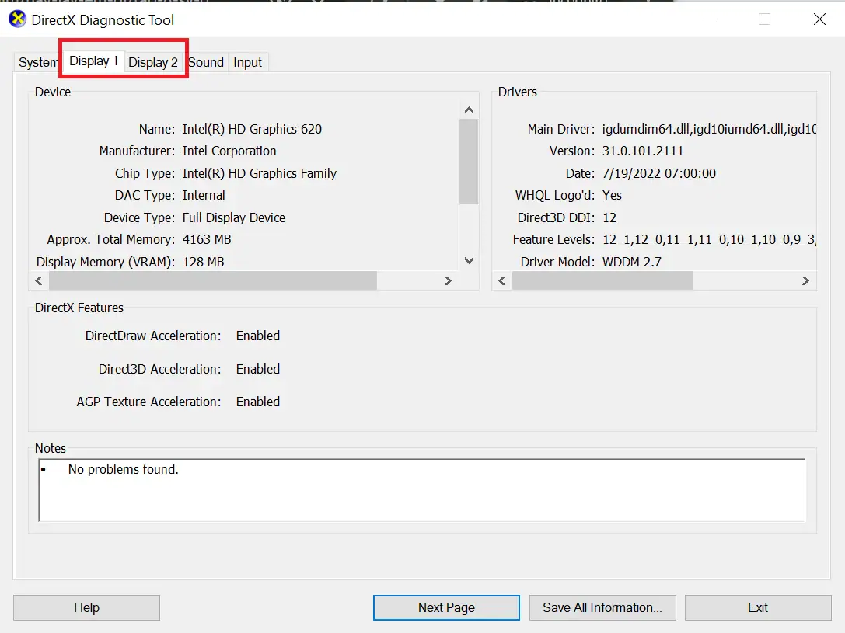
Task: Click the DirectX icon in the title bar
Action: coord(17,19)
